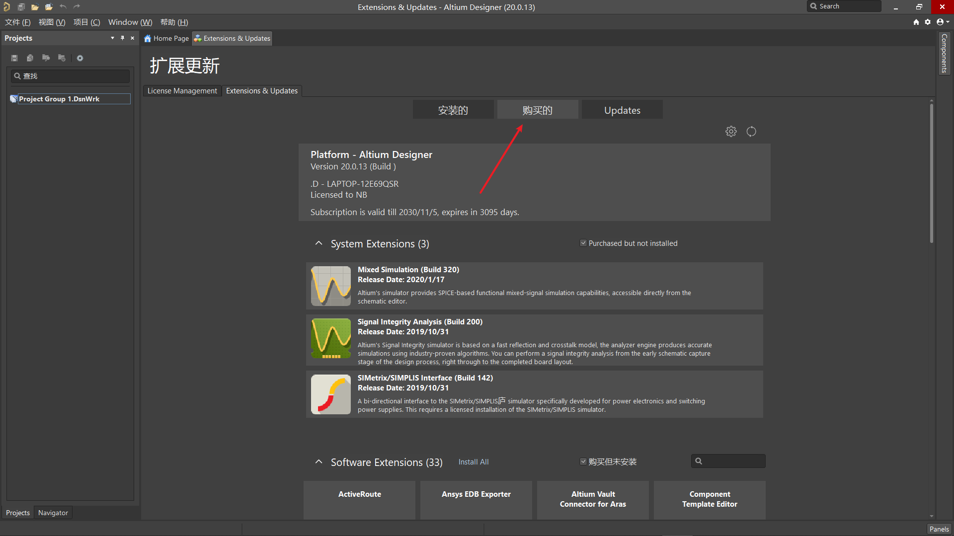Viewport: 954px width, 536px height.
Task: Click the 查找 search field in Projects panel
Action: (70, 76)
